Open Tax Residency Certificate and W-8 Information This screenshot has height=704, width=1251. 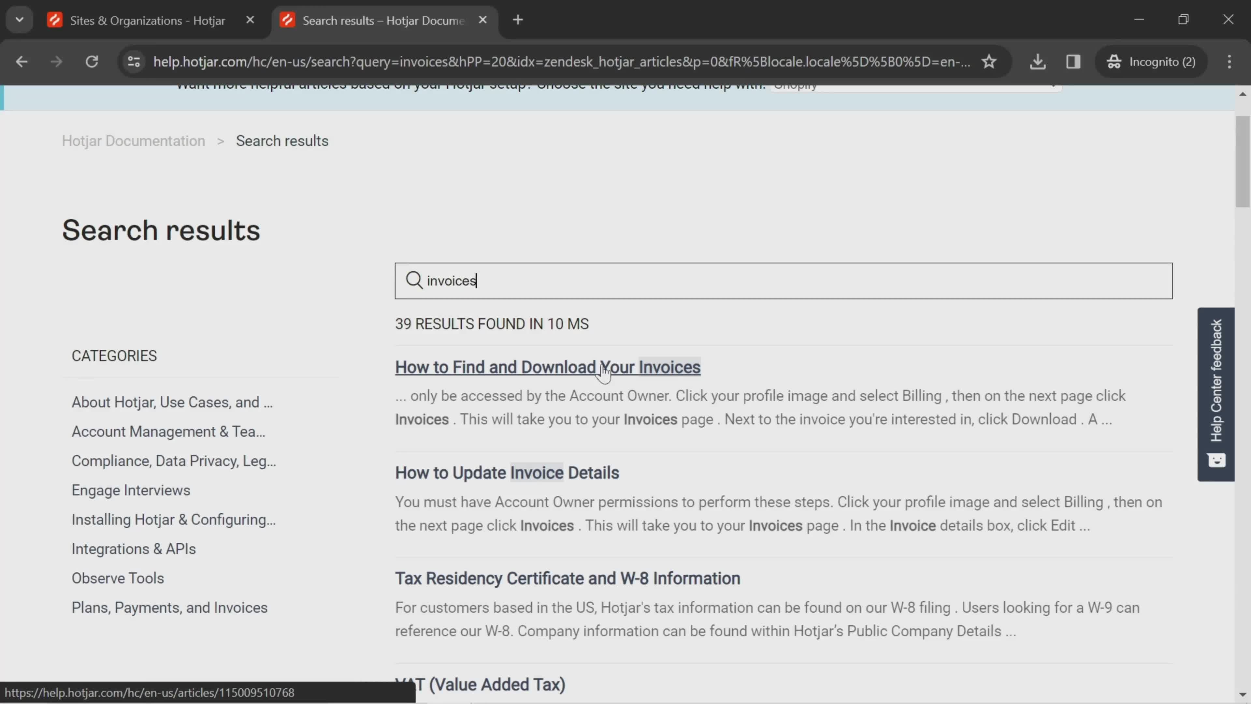coord(568,578)
